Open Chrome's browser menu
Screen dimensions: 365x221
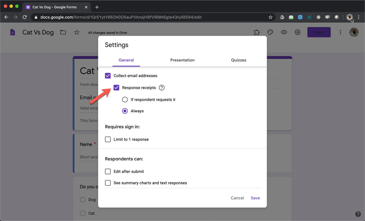pos(359,17)
